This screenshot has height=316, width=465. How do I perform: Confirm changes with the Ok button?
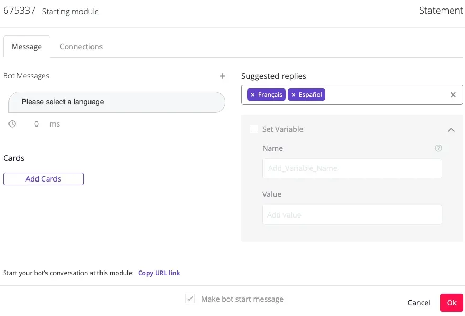tap(451, 302)
